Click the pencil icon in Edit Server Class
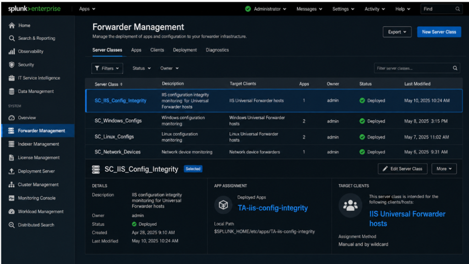 385,169
